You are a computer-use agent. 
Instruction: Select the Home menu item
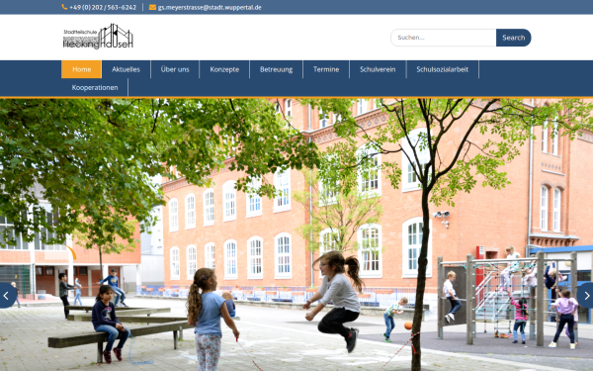(x=82, y=69)
